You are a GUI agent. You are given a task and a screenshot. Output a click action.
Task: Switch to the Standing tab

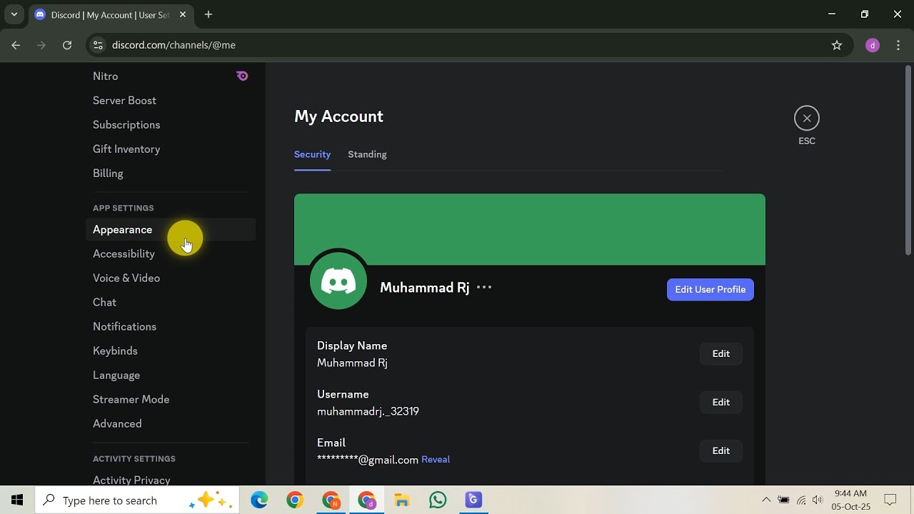click(x=367, y=154)
